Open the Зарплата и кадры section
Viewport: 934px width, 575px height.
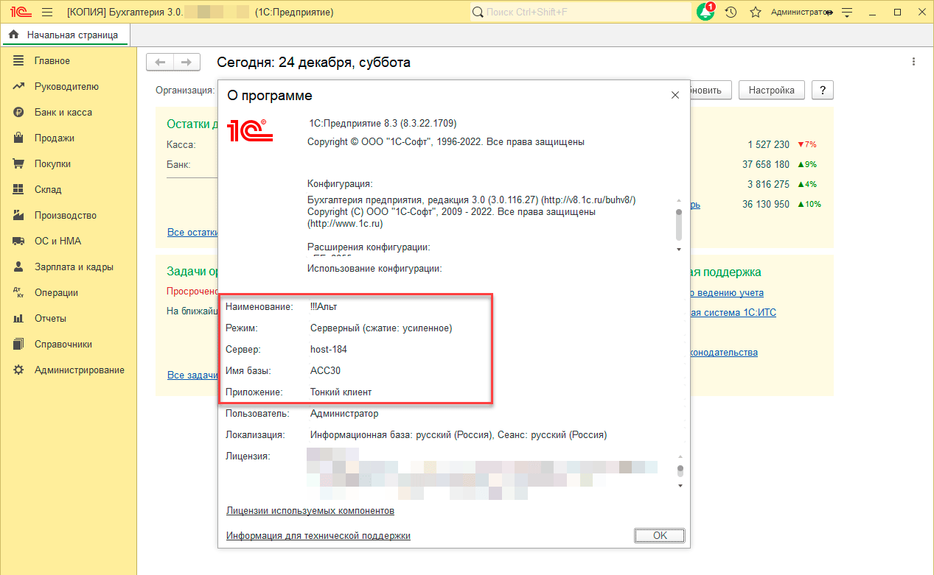74,267
